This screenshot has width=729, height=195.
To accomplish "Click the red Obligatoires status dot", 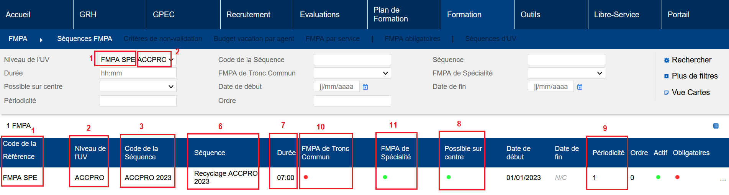I will (677, 177).
